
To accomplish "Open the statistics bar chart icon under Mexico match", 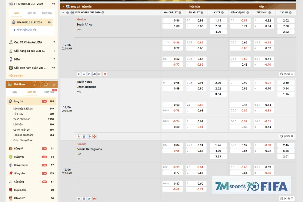I will point(94,74).
